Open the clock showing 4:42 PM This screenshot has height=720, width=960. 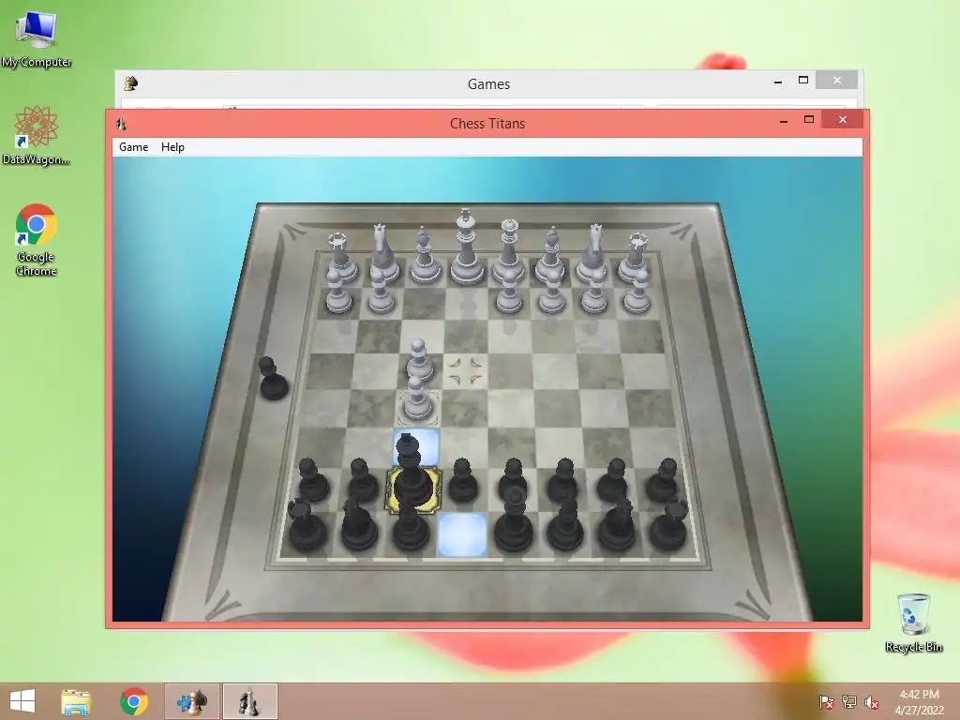[919, 702]
